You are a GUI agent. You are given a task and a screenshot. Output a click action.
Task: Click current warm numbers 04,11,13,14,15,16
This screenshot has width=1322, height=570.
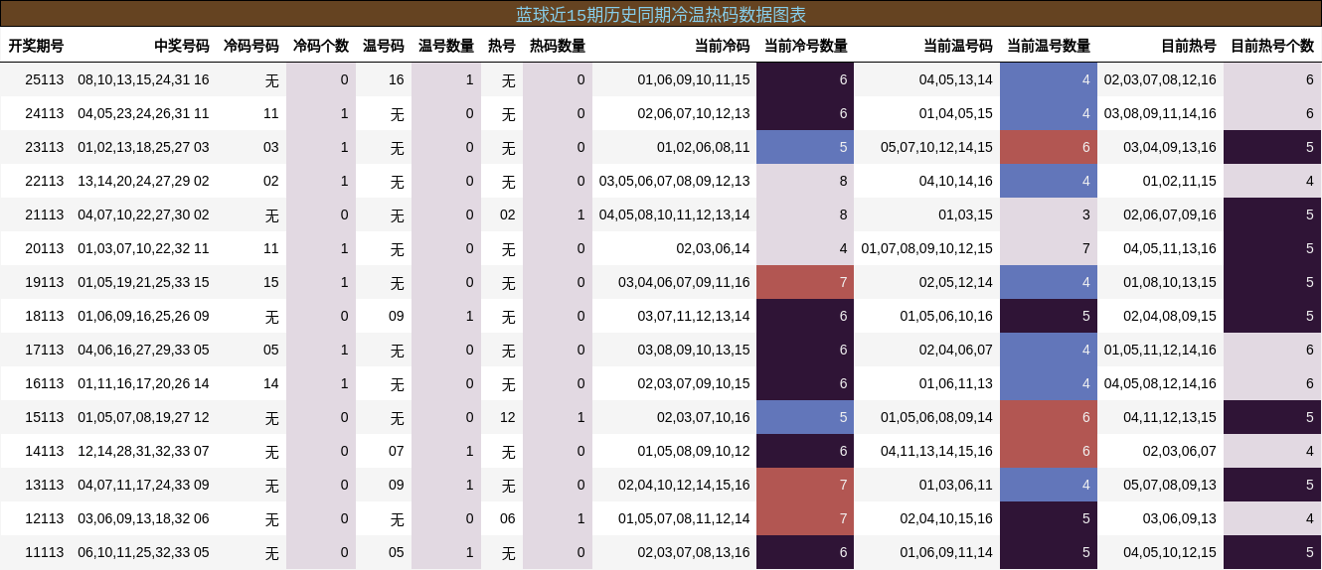click(936, 451)
